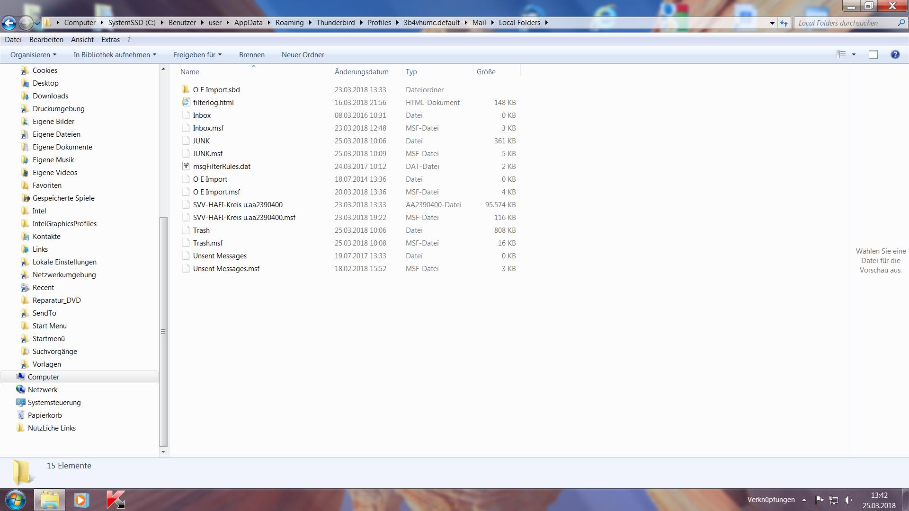This screenshot has width=909, height=511.
Task: Open the view options dropdown arrow
Action: coord(854,55)
